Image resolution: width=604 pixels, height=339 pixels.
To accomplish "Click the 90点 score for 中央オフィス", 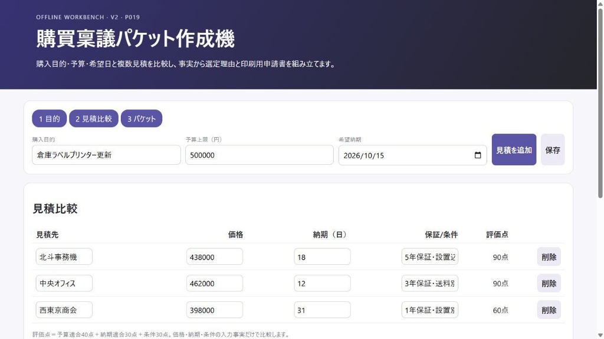I will [500, 284].
